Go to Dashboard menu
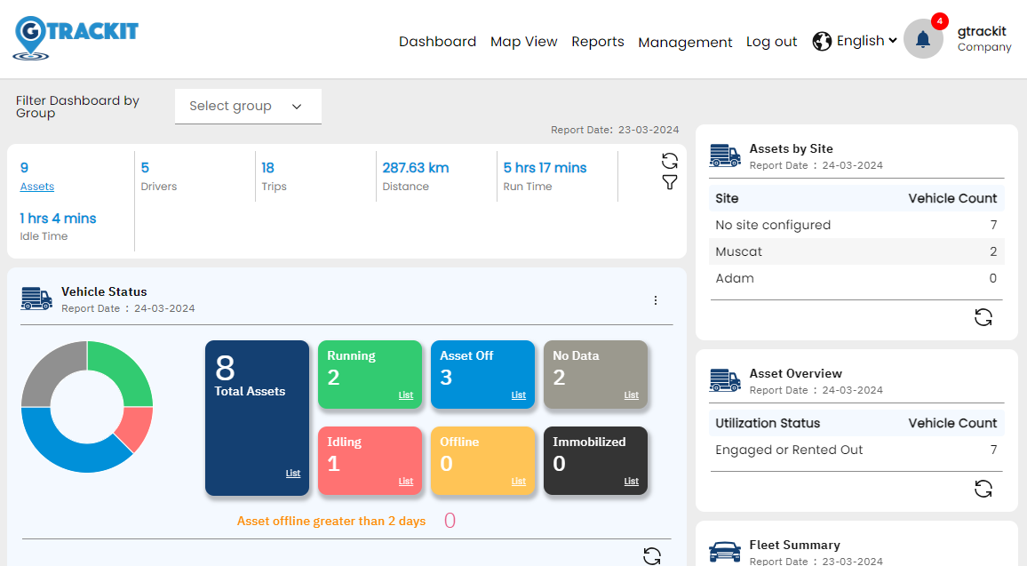 pyautogui.click(x=437, y=41)
